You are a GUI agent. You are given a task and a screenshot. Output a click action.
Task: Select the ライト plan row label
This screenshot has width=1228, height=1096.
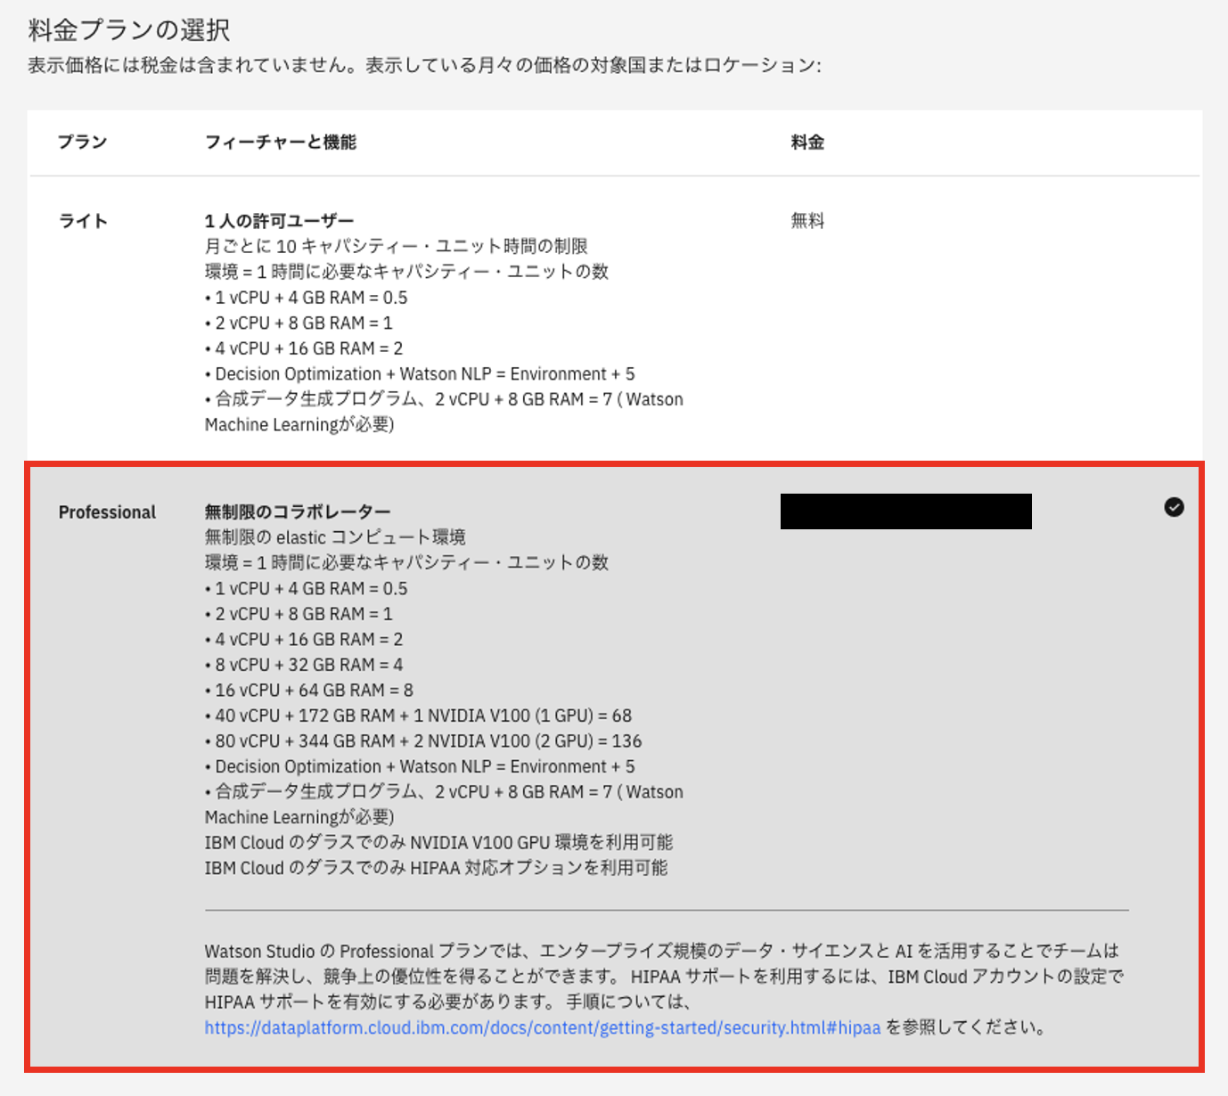pos(83,221)
